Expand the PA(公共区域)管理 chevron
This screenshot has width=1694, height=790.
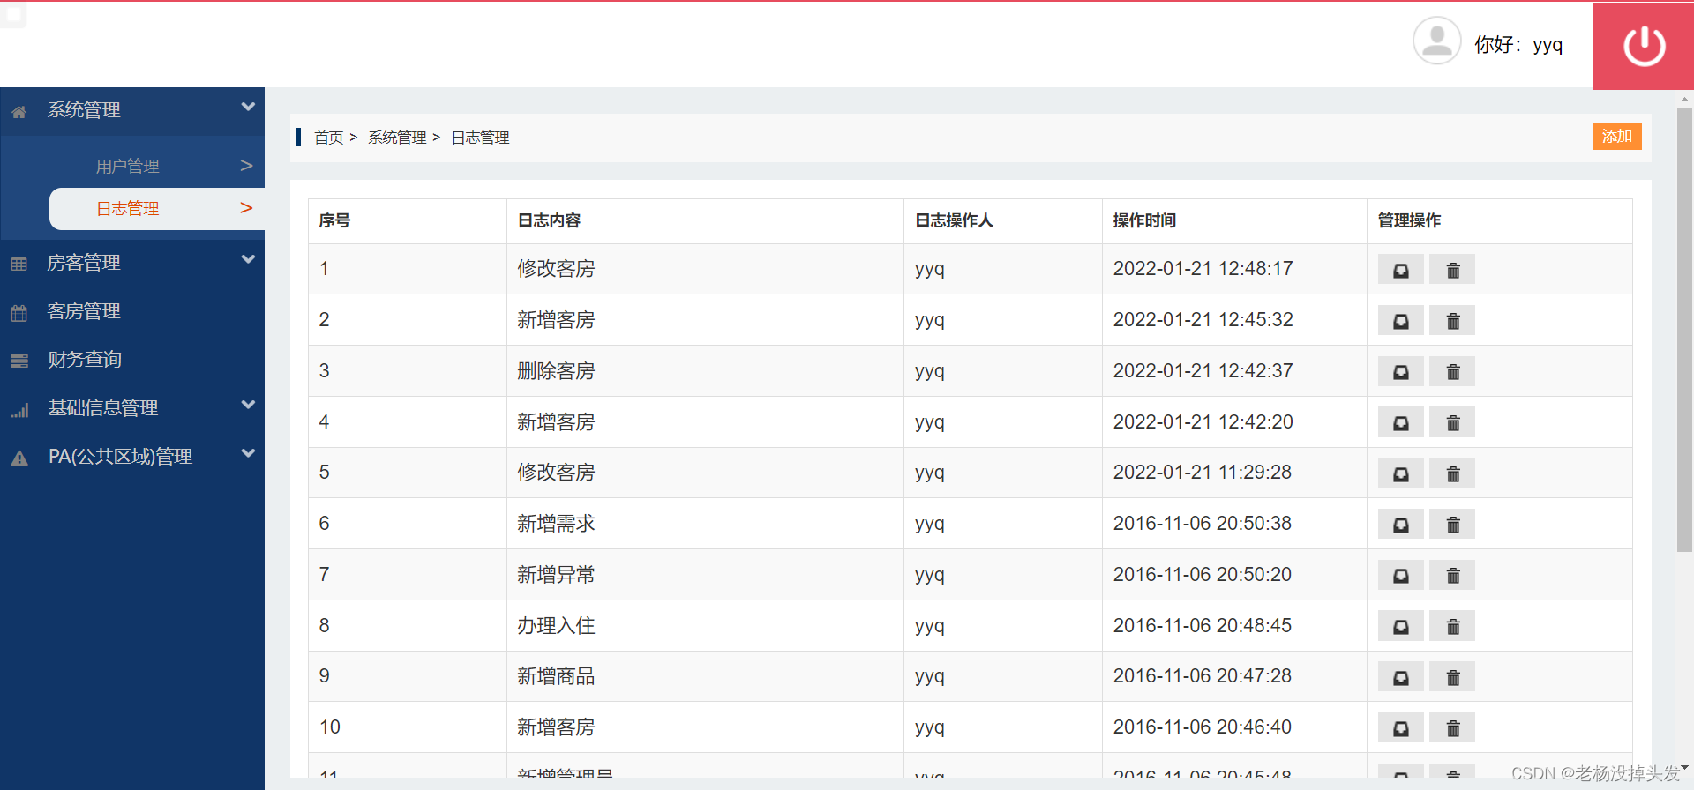pyautogui.click(x=248, y=453)
